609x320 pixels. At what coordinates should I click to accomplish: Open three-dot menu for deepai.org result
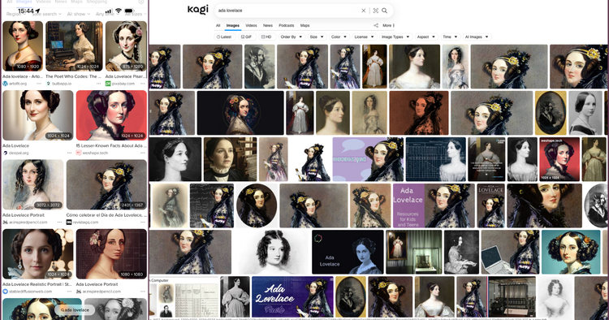pyautogui.click(x=69, y=153)
